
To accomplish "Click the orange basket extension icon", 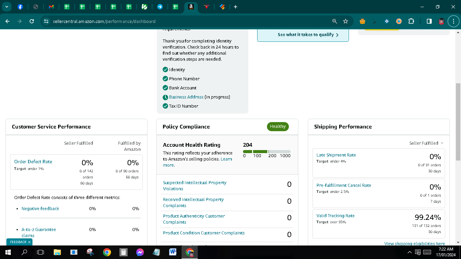I will coord(362,21).
